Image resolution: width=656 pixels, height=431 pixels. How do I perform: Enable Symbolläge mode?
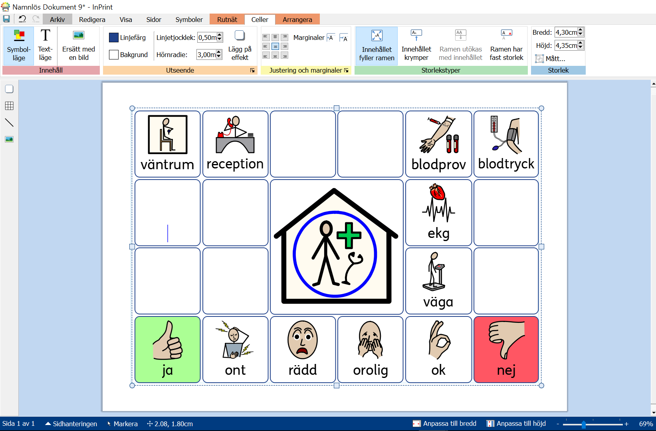click(x=19, y=45)
